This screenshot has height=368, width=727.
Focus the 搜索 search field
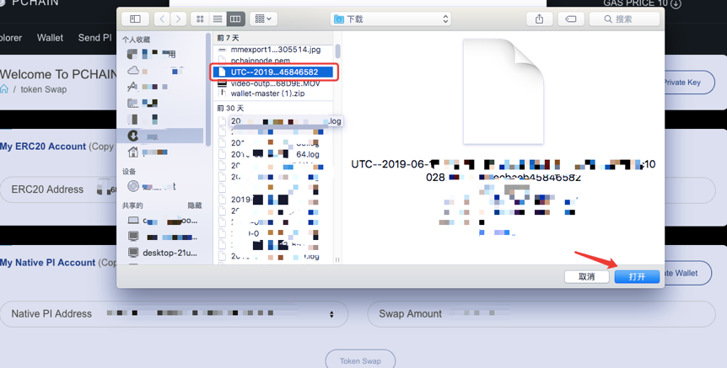click(624, 19)
